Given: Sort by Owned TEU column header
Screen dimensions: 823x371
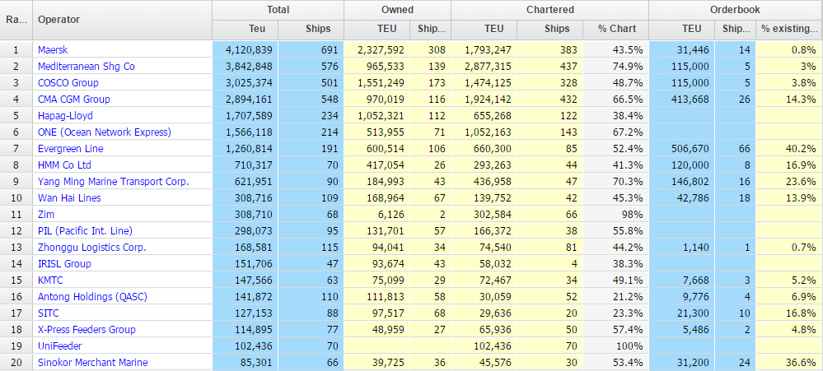Looking at the screenshot, I should point(377,30).
